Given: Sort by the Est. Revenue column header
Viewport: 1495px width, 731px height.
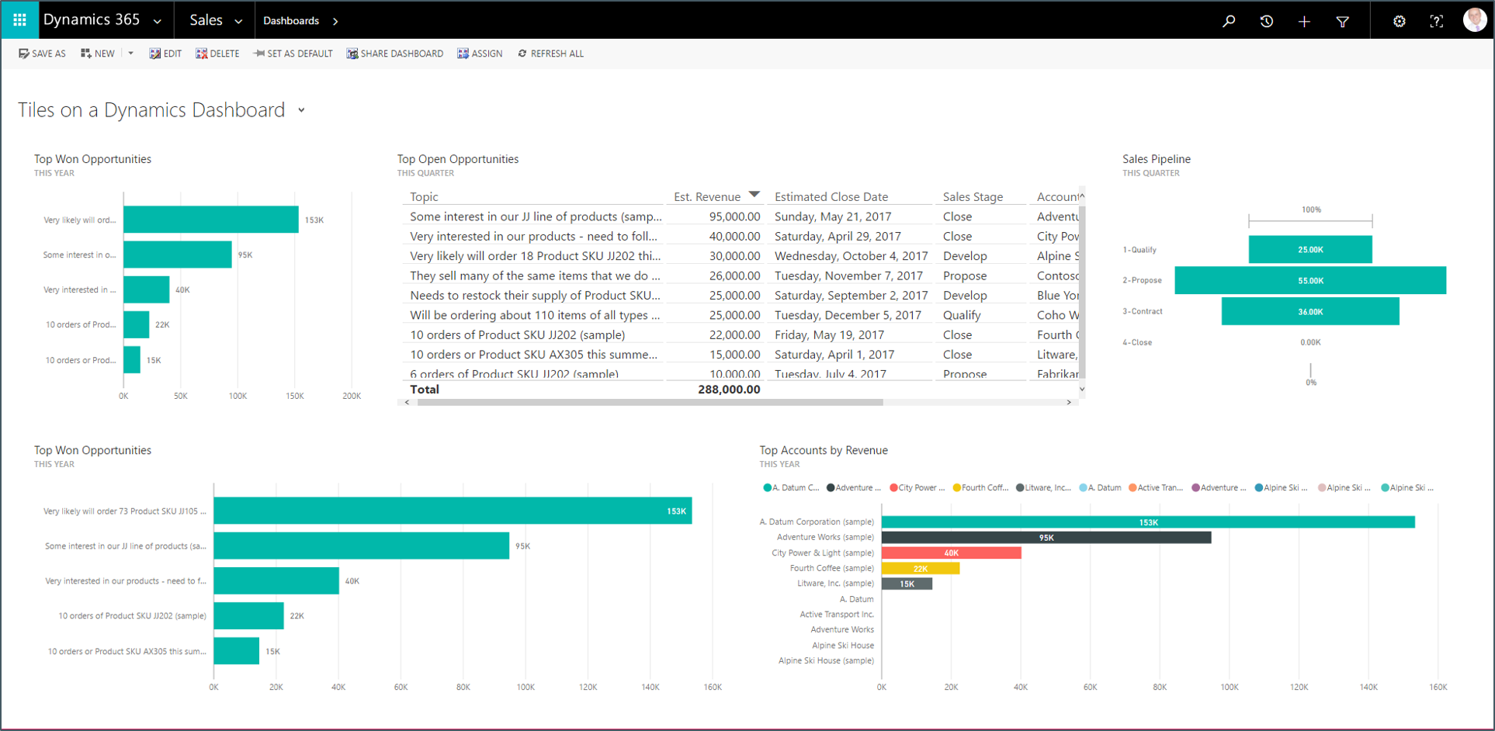Looking at the screenshot, I should click(x=712, y=196).
